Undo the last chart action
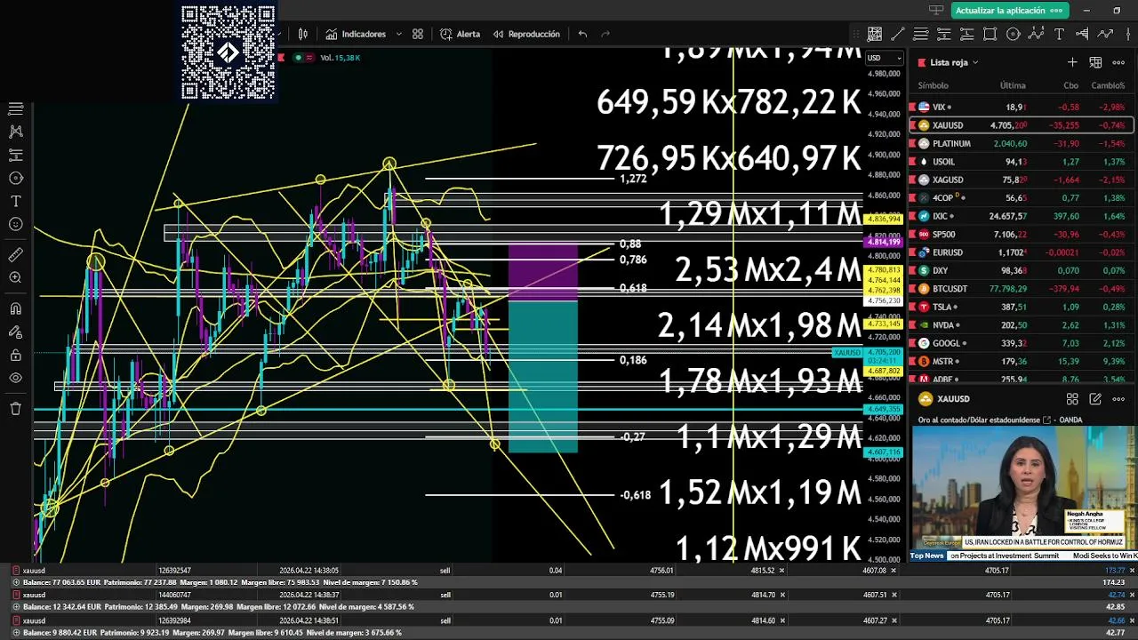 [582, 34]
